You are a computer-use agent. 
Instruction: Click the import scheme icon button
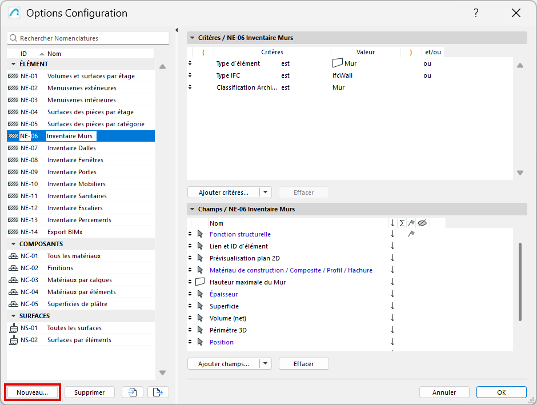click(x=132, y=392)
